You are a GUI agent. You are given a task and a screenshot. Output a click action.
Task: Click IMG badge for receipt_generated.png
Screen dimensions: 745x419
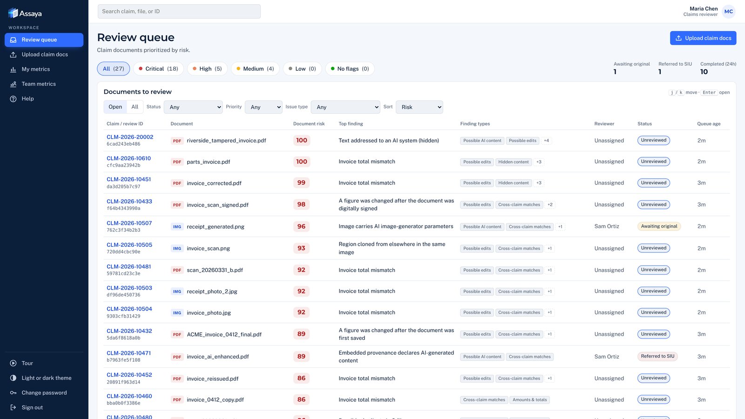(x=177, y=227)
